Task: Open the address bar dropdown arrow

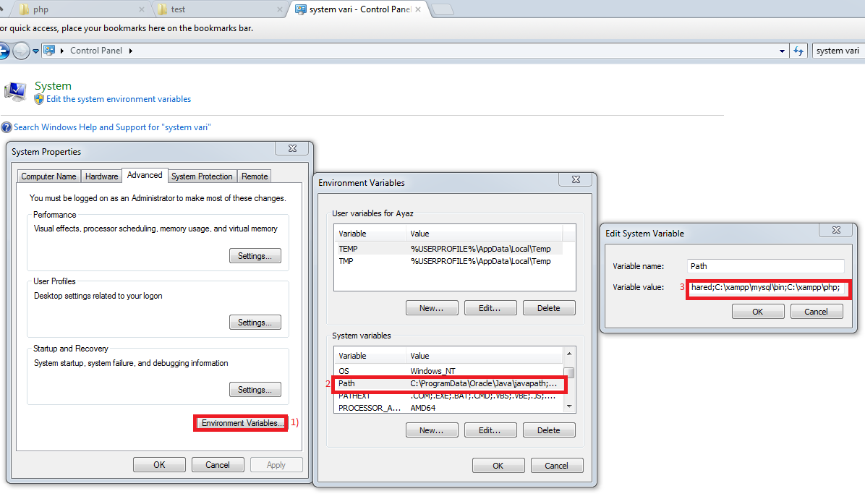Action: tap(782, 51)
